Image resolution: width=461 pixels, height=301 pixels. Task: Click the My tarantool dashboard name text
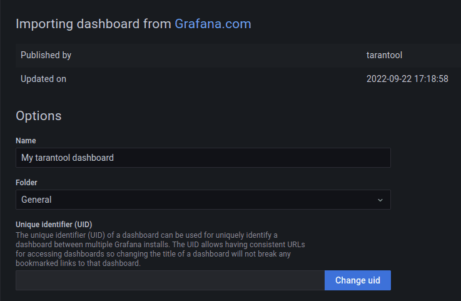tap(68, 158)
